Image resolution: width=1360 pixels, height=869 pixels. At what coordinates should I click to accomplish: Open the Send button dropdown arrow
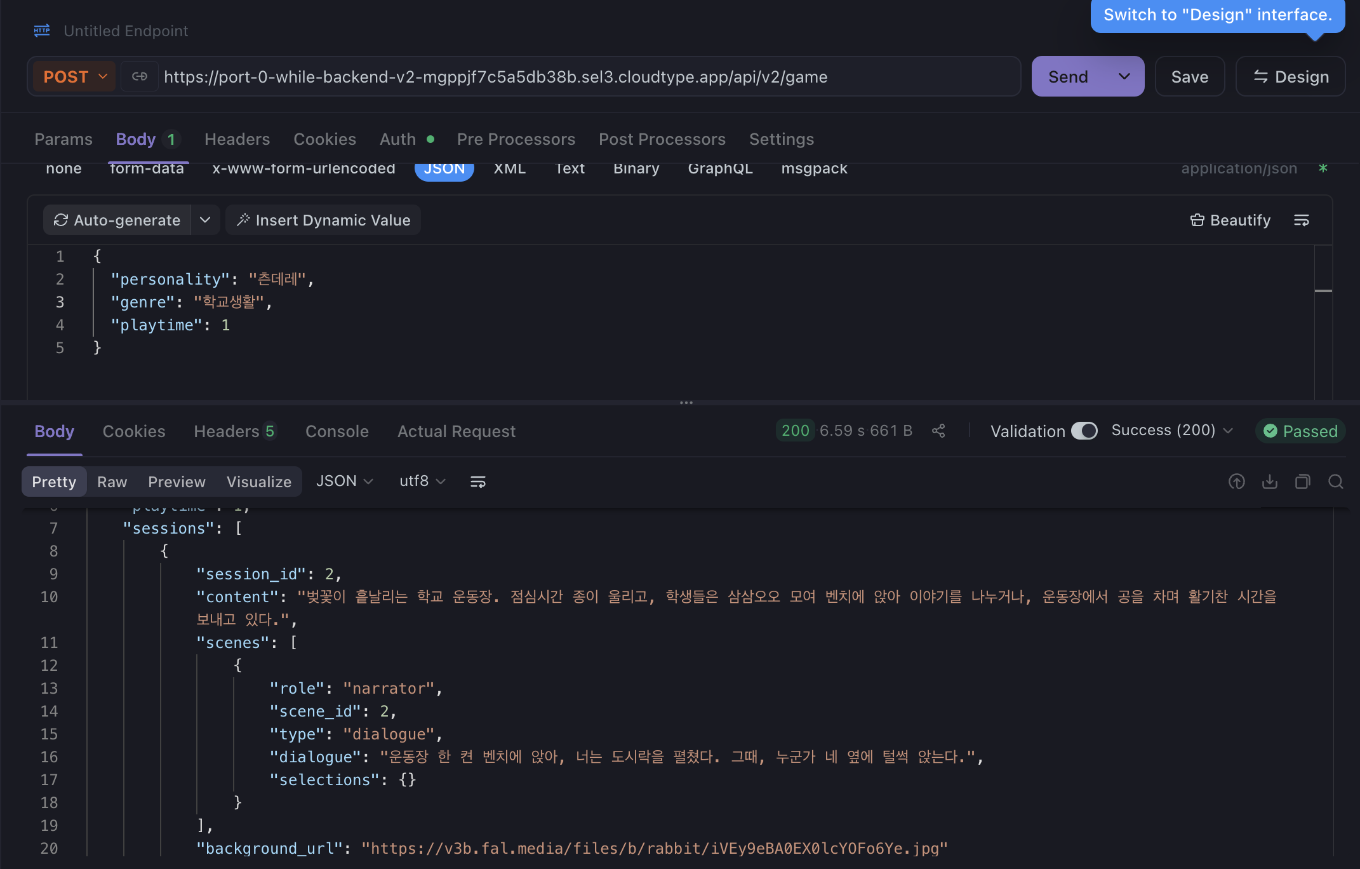click(x=1124, y=77)
